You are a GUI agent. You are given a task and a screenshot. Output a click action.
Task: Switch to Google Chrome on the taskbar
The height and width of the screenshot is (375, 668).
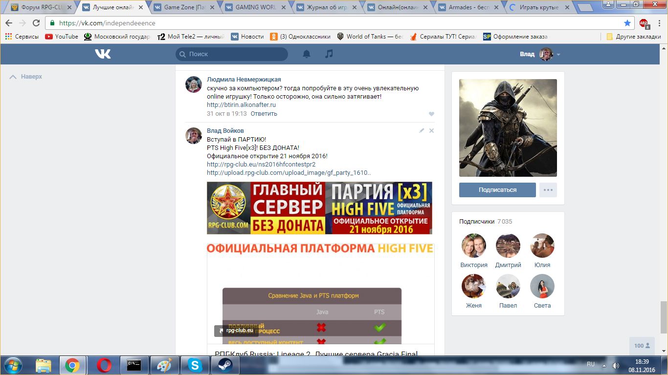tap(72, 365)
